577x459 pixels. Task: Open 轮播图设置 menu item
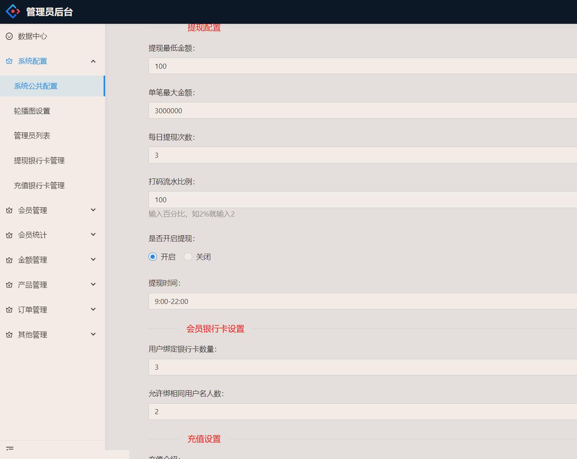tap(32, 111)
